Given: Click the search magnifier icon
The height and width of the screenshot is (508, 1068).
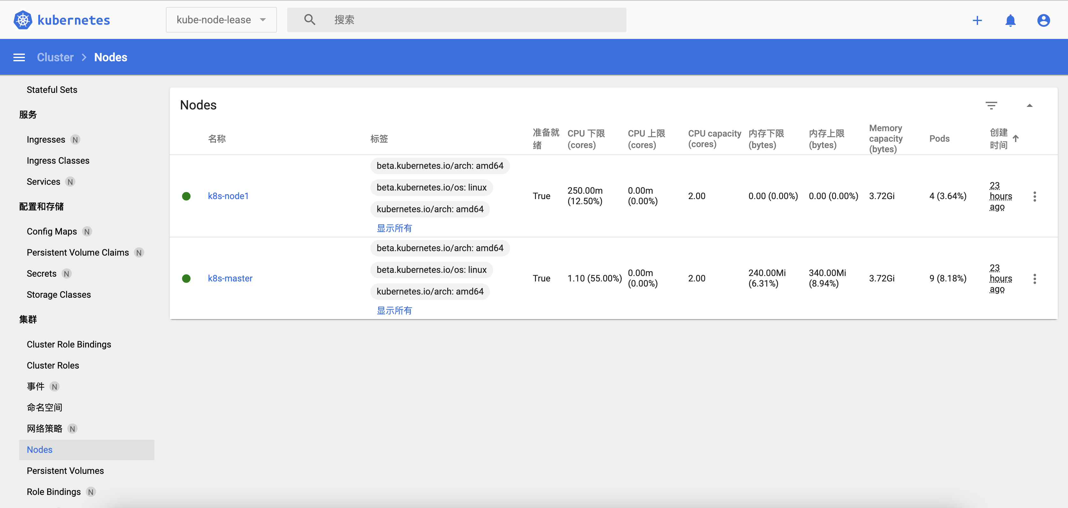Looking at the screenshot, I should click(x=310, y=19).
